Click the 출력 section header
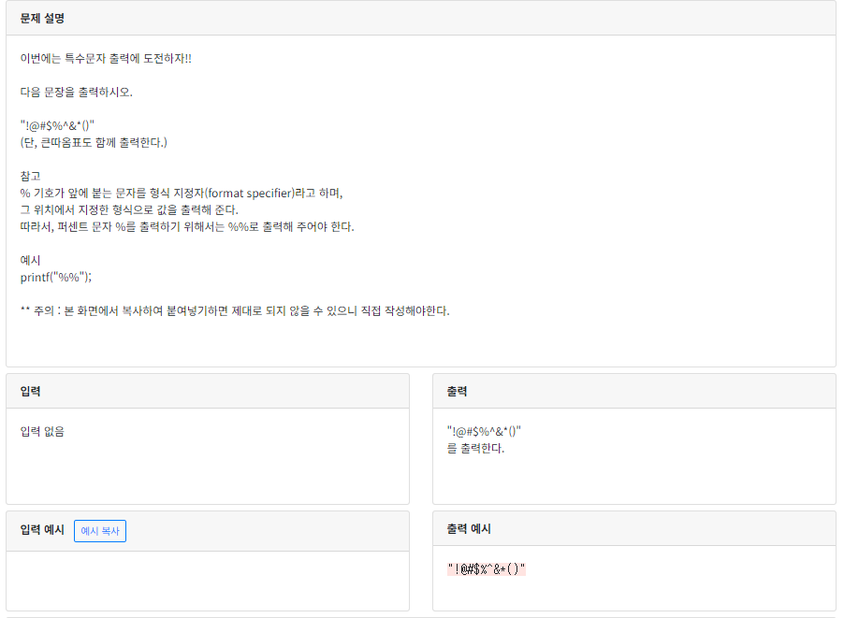The height and width of the screenshot is (618, 844). point(457,391)
